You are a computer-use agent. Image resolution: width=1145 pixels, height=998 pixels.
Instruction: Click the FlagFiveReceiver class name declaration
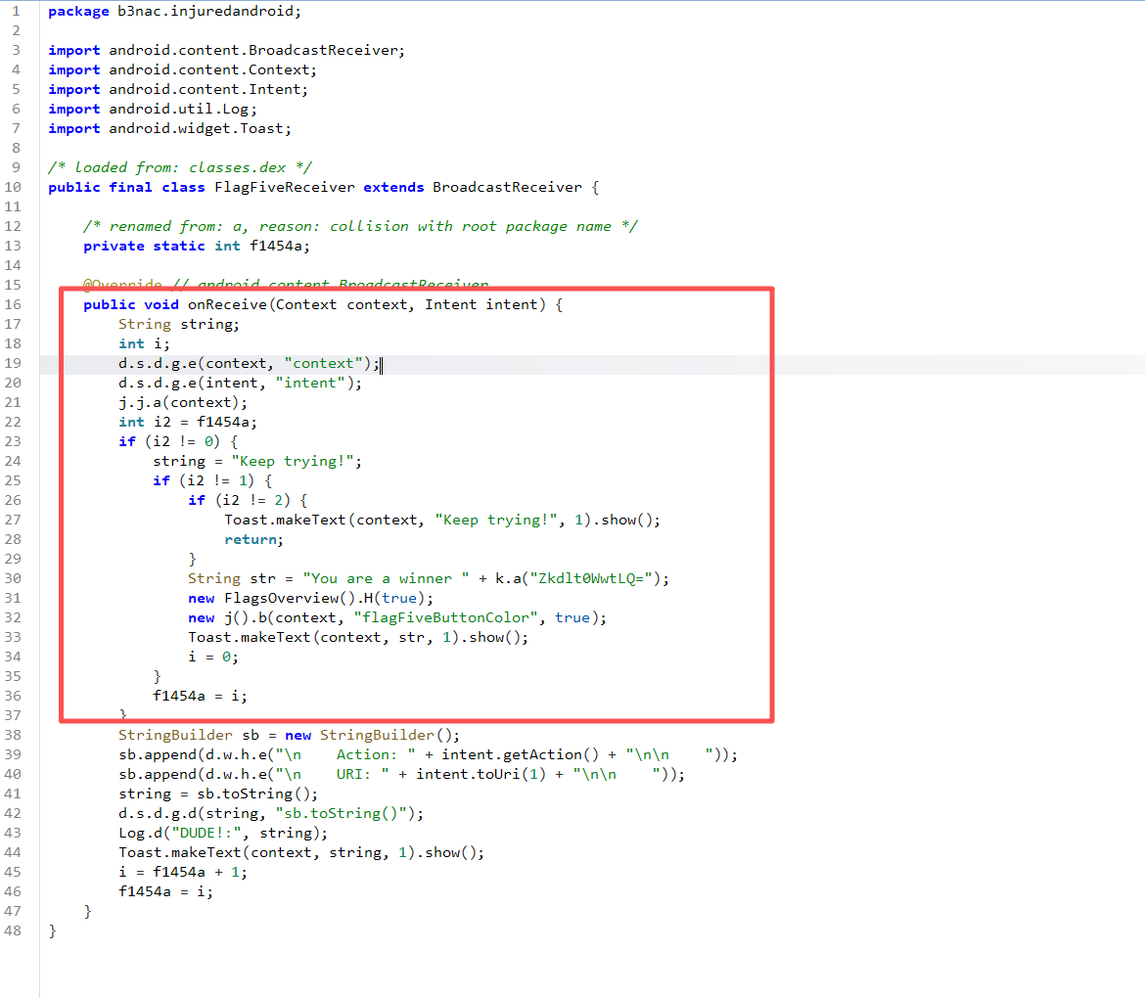284,187
